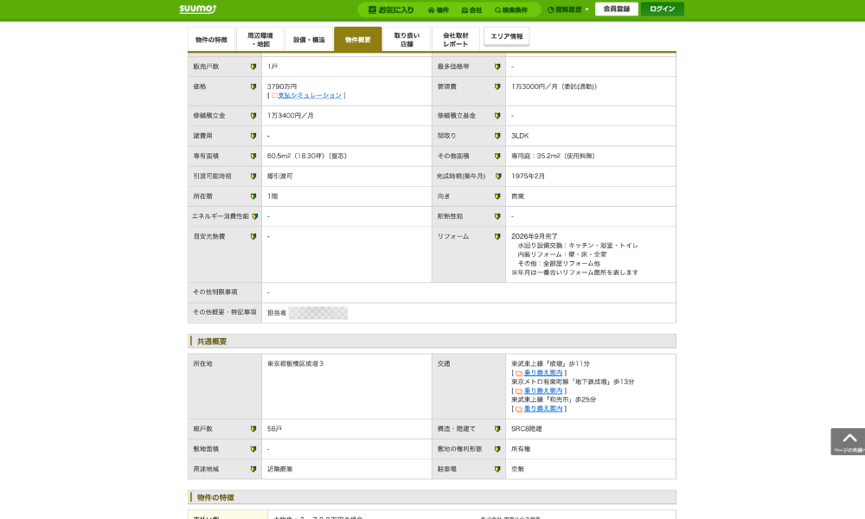Open the 支払シミュレーション link
Image resolution: width=865 pixels, height=519 pixels.
[x=310, y=96]
